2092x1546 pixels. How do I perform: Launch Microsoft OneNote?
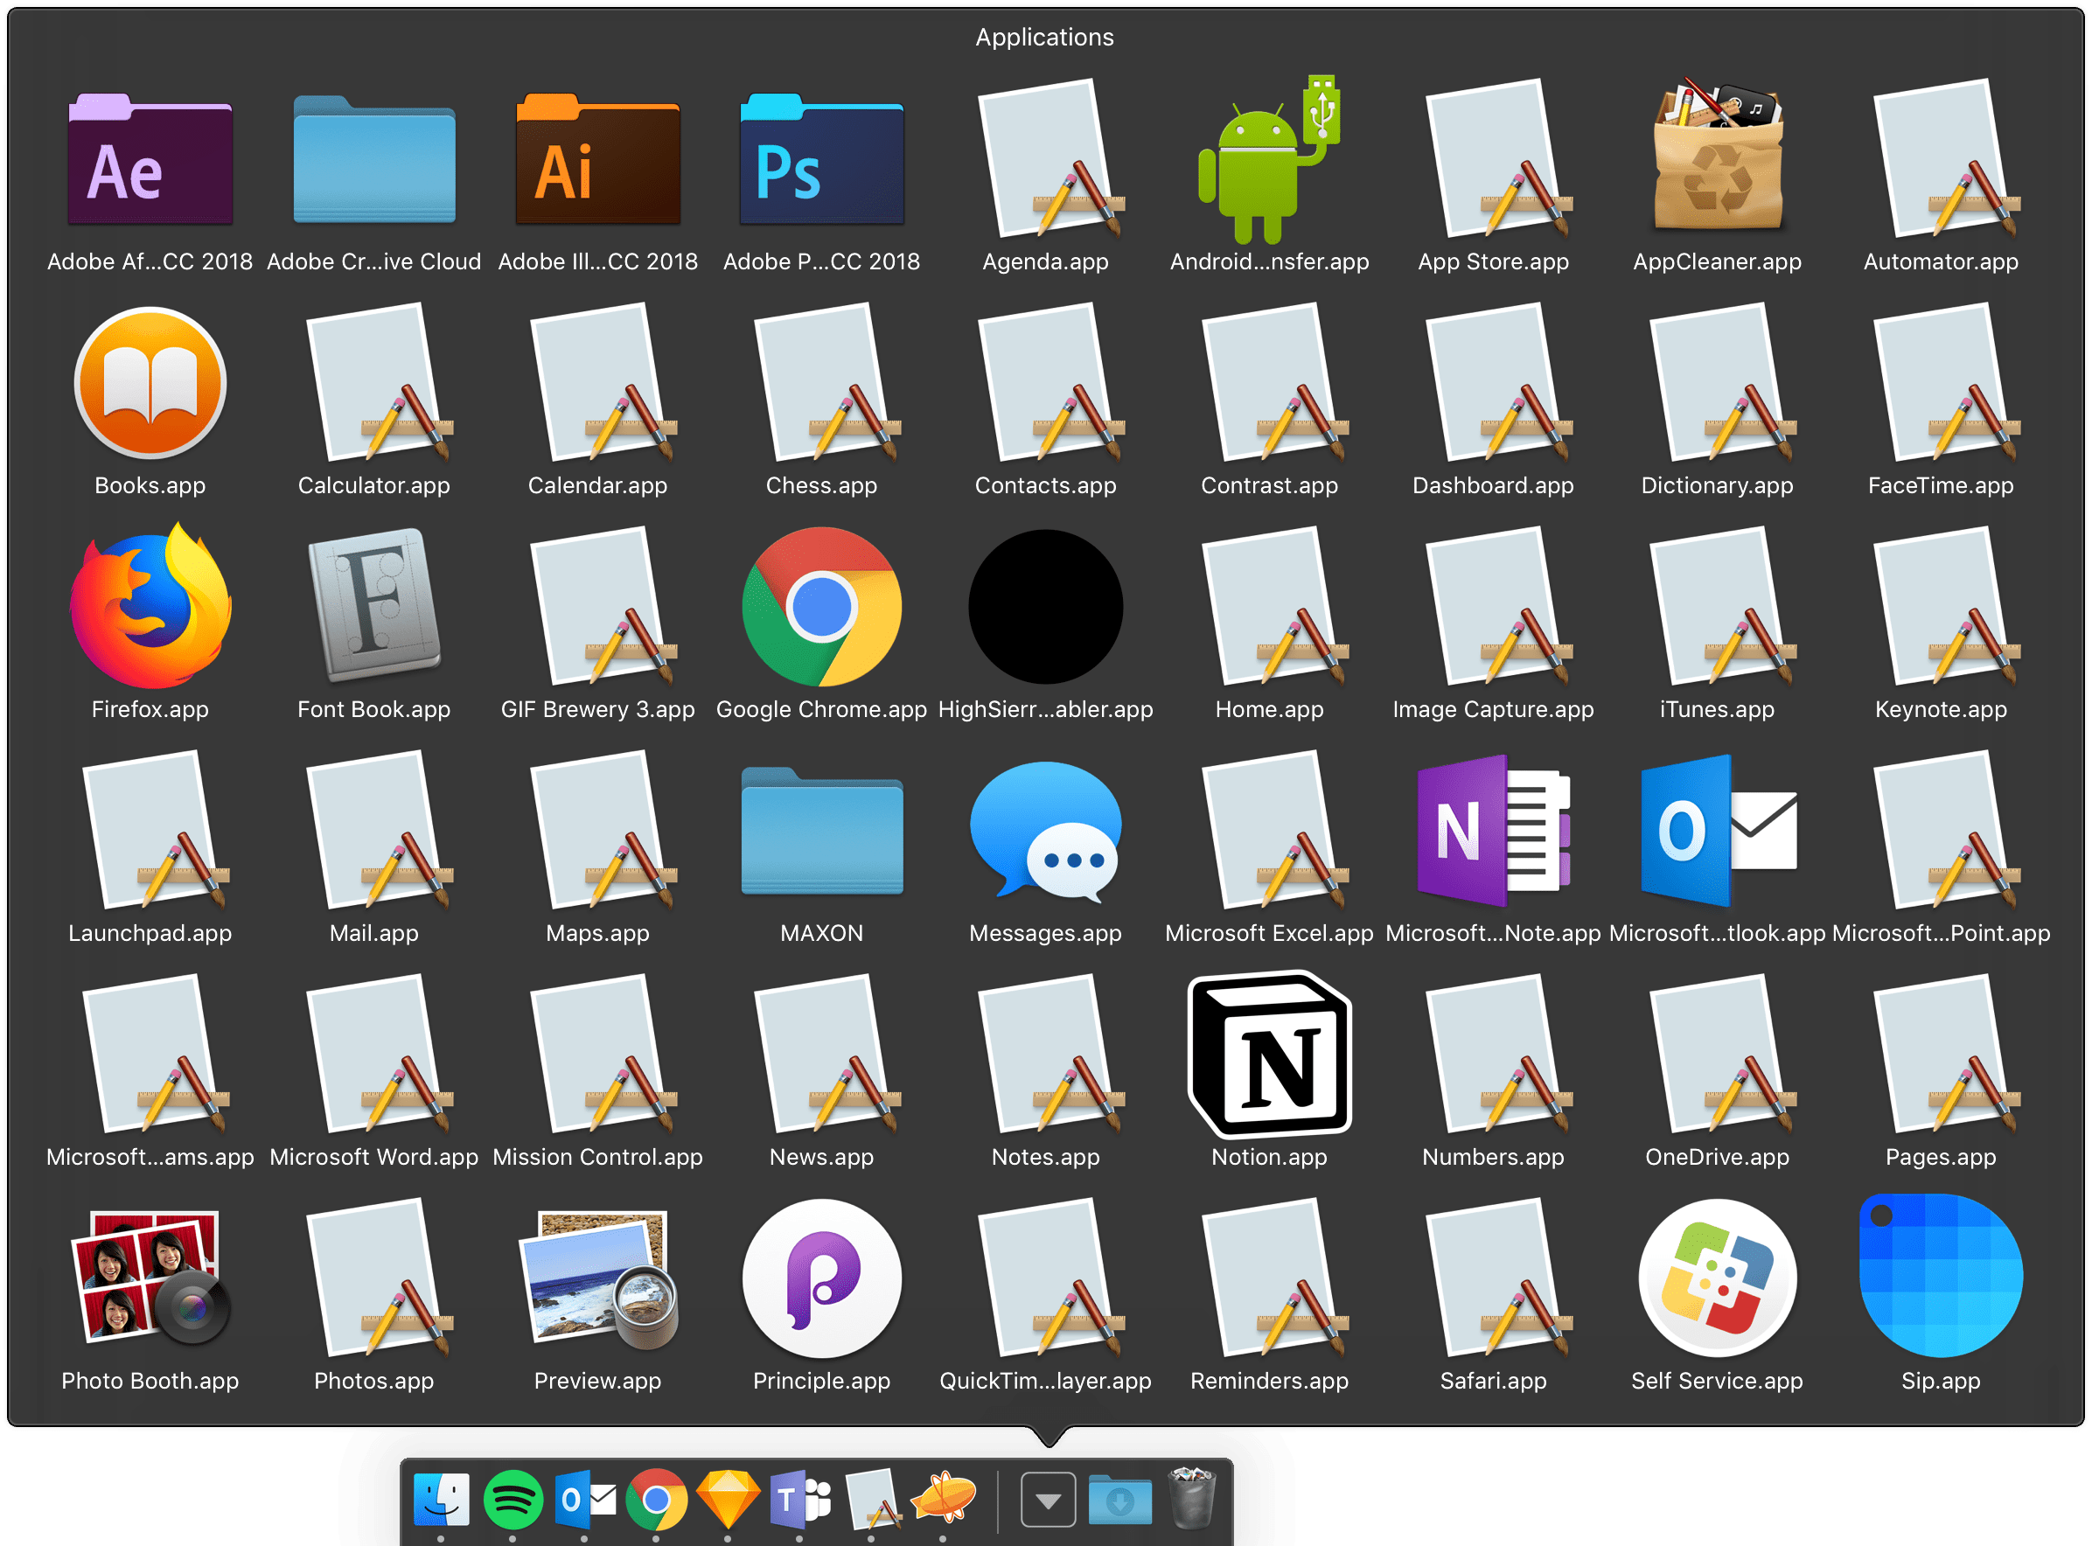click(x=1492, y=832)
